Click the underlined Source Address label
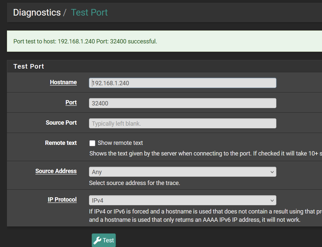Image resolution: width=322 pixels, height=247 pixels. point(56,171)
